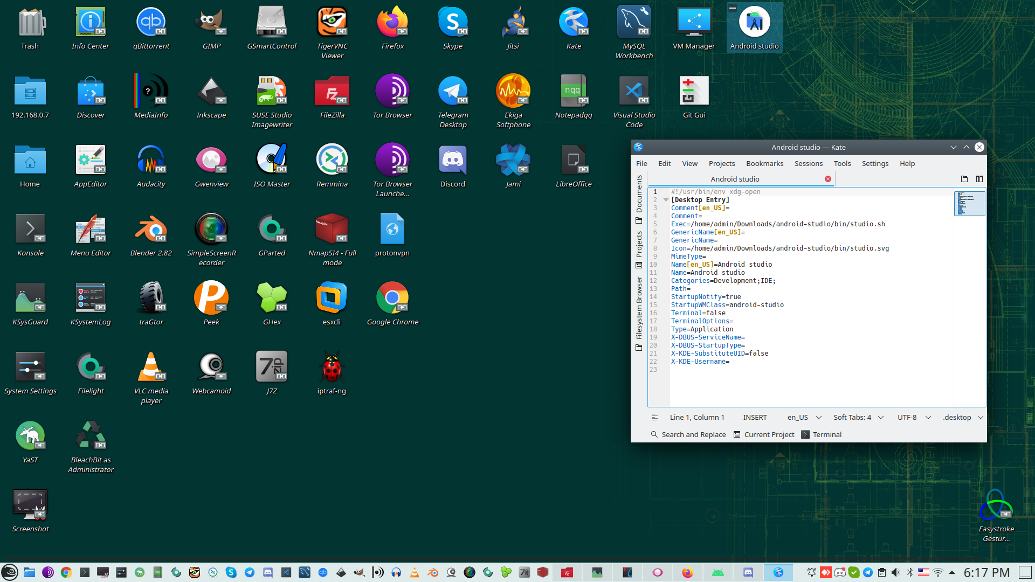Image resolution: width=1035 pixels, height=582 pixels.
Task: Open the Sessions menu
Action: (x=808, y=163)
